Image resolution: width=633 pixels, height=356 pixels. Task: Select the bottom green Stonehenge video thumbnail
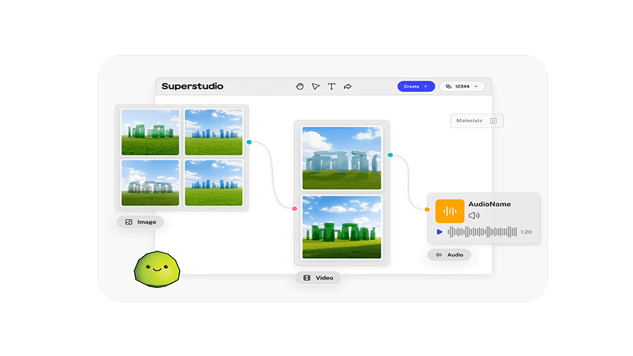coord(342,227)
